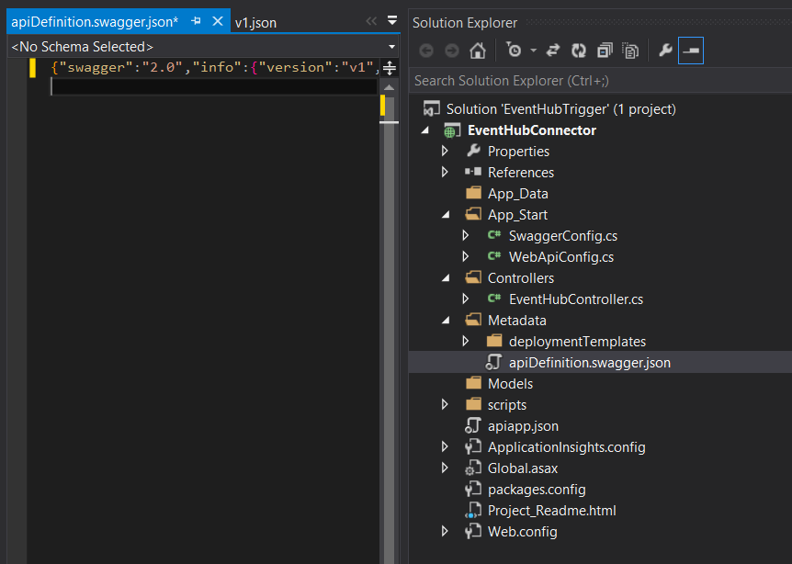The image size is (792, 564).
Task: Expand the deploymentTemplates folder
Action: [466, 342]
